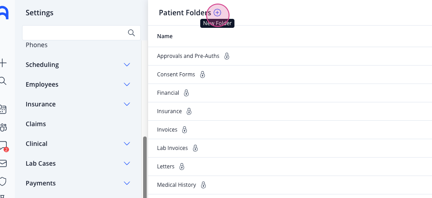Open the Medical History folder row
The width and height of the screenshot is (432, 198).
(290, 185)
